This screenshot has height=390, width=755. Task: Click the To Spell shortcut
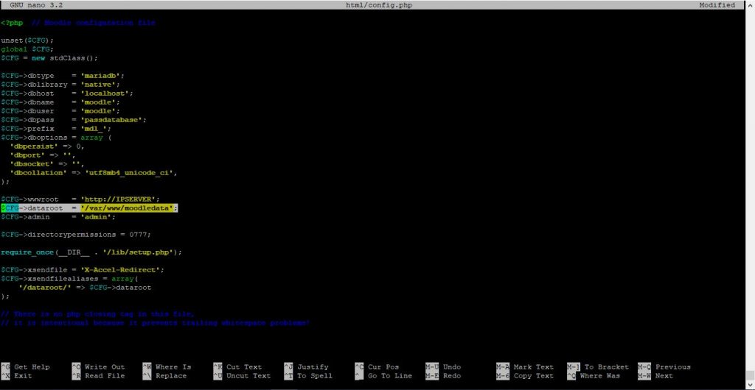pos(315,375)
